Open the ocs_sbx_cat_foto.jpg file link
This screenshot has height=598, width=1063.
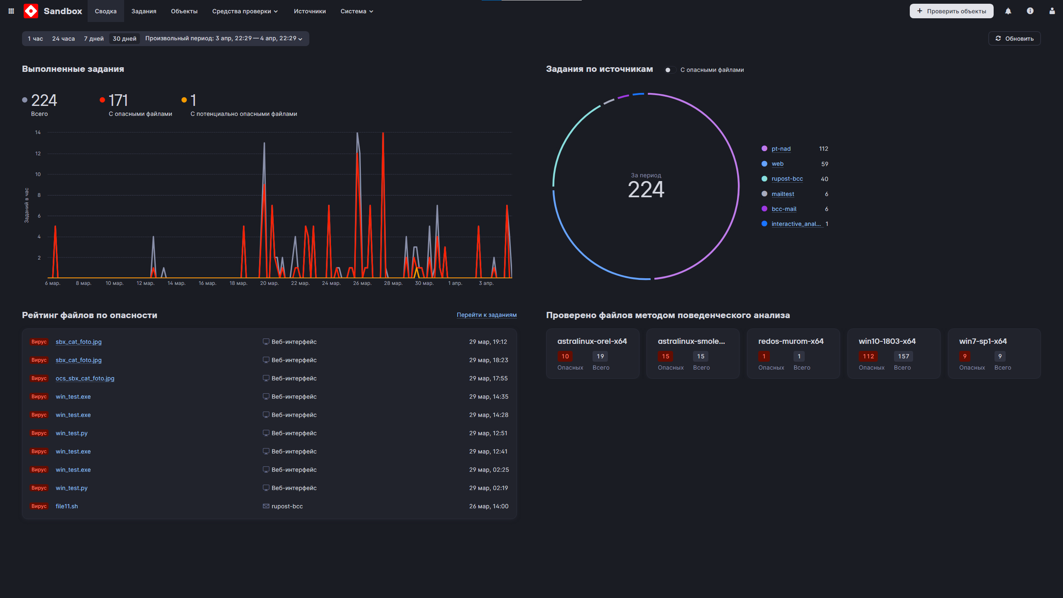coord(85,378)
